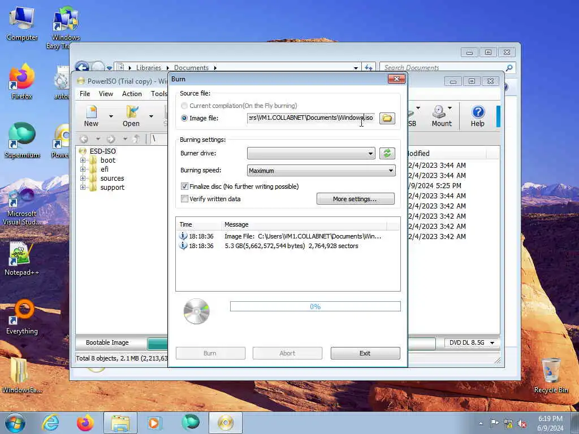The height and width of the screenshot is (434, 579).
Task: Click Documents in Explorer address bar
Action: tap(191, 68)
